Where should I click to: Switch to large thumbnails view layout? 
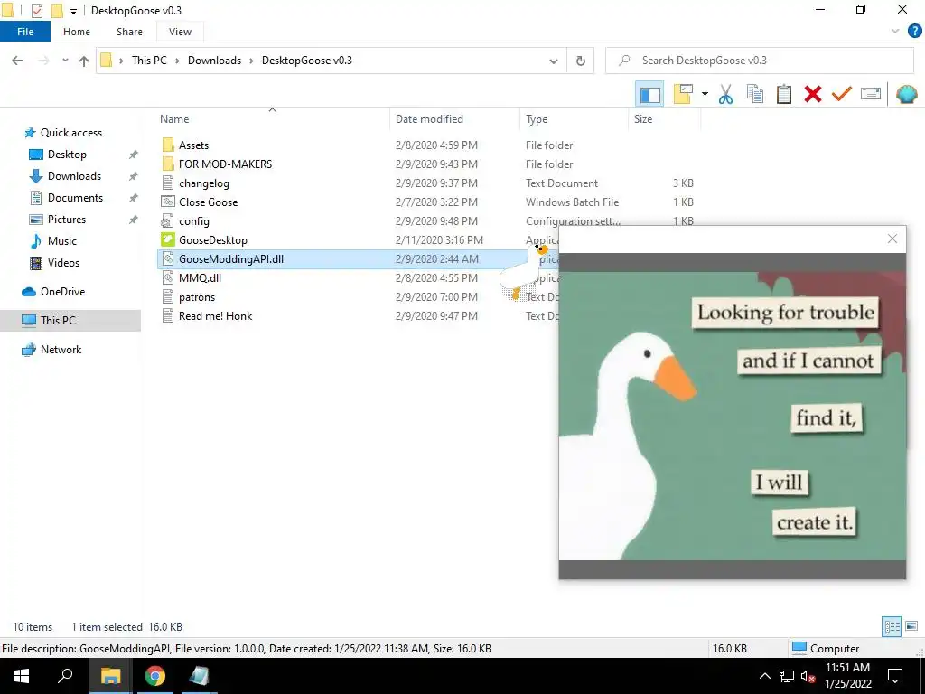click(911, 626)
